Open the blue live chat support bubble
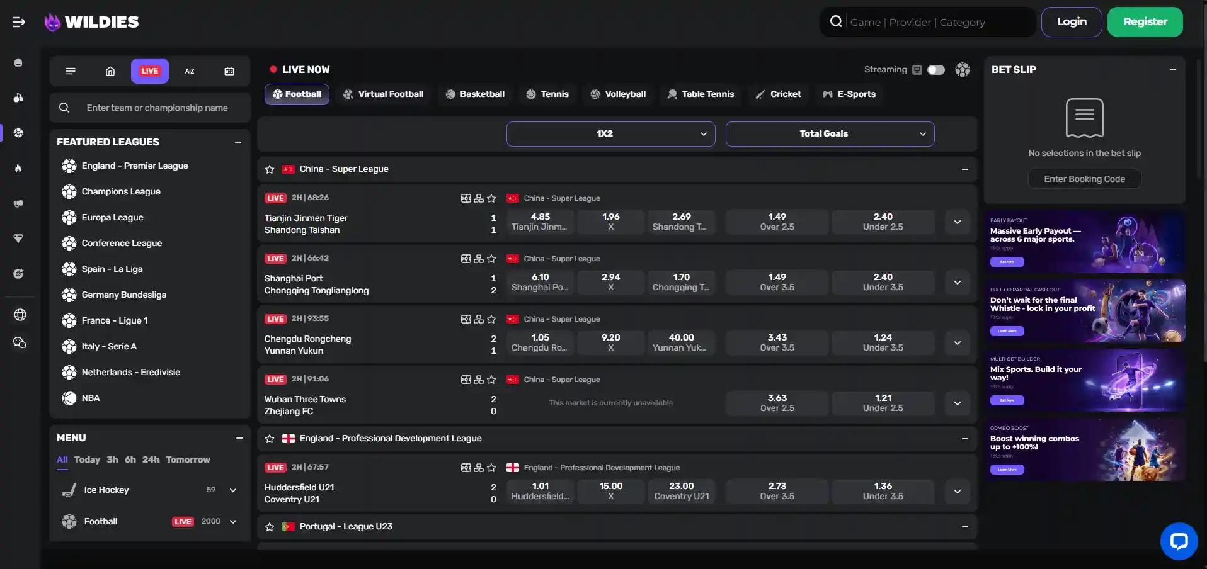 pos(1179,541)
